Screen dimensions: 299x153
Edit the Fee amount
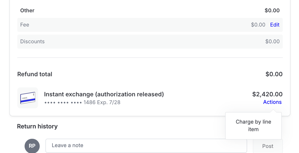[x=275, y=25]
